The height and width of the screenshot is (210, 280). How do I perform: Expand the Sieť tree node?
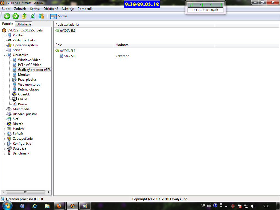click(x=4, y=119)
